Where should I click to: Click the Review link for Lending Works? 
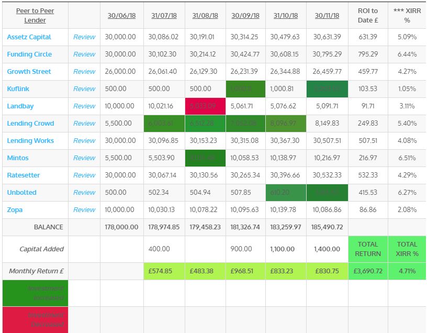click(x=84, y=141)
